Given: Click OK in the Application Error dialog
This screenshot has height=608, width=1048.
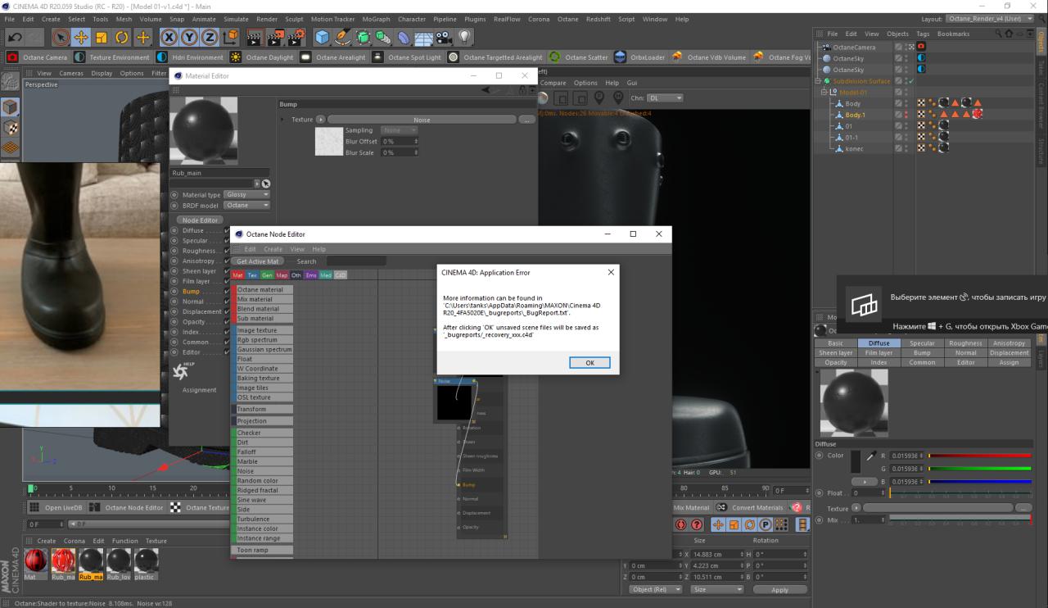Looking at the screenshot, I should pos(589,362).
